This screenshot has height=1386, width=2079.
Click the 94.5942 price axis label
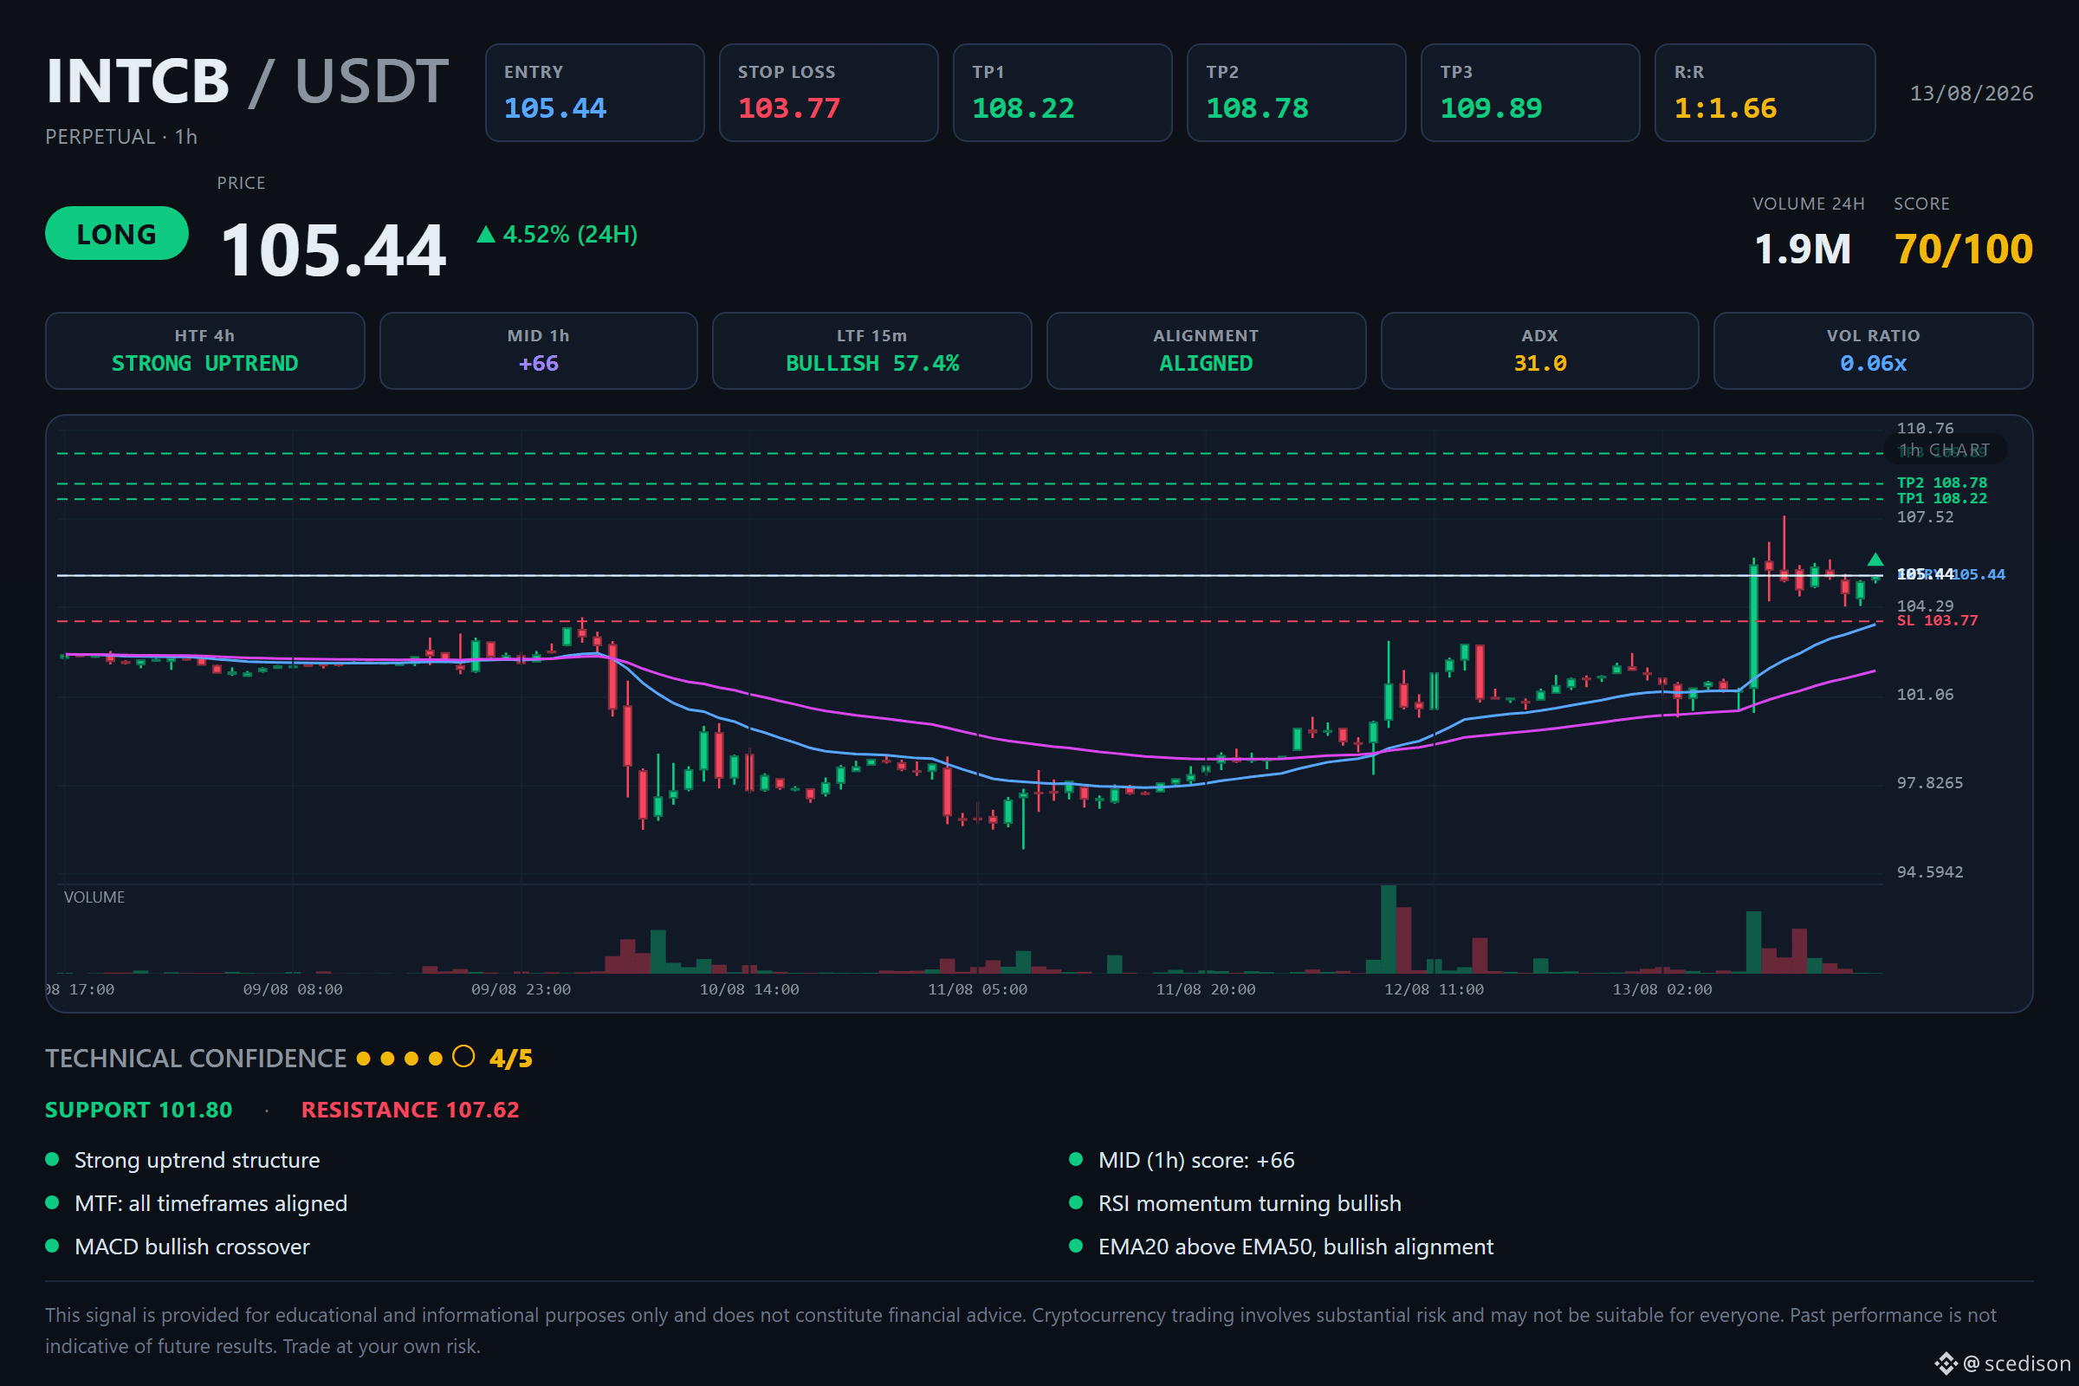(x=1930, y=872)
